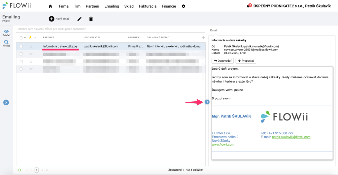Open the Fakturácia menu
This screenshot has height=175, width=338.
pyautogui.click(x=148, y=6)
